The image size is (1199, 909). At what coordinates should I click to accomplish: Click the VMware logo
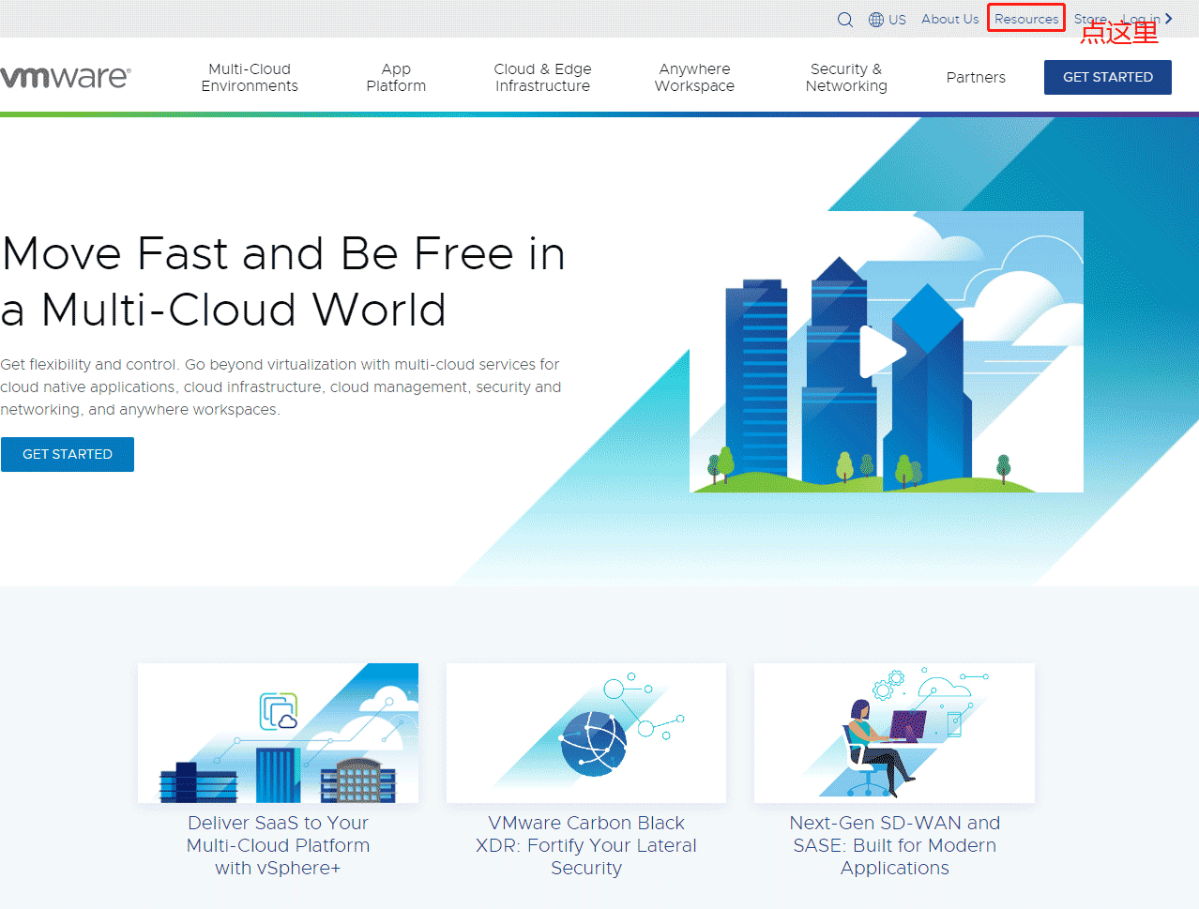[x=66, y=77]
